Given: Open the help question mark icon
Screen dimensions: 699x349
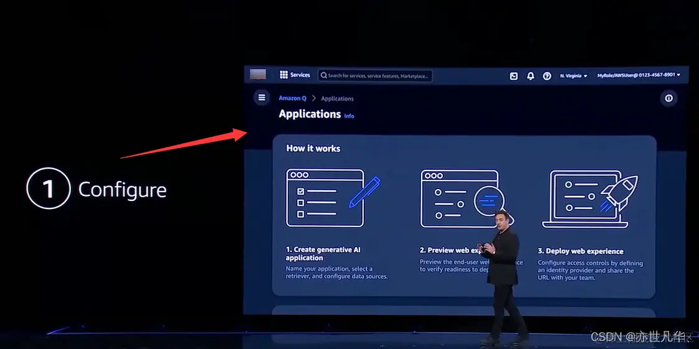Looking at the screenshot, I should [x=547, y=77].
